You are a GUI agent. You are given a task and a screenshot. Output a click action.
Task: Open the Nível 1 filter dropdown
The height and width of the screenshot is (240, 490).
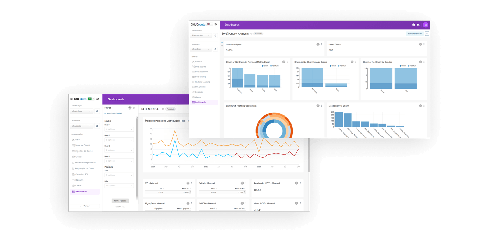(119, 161)
